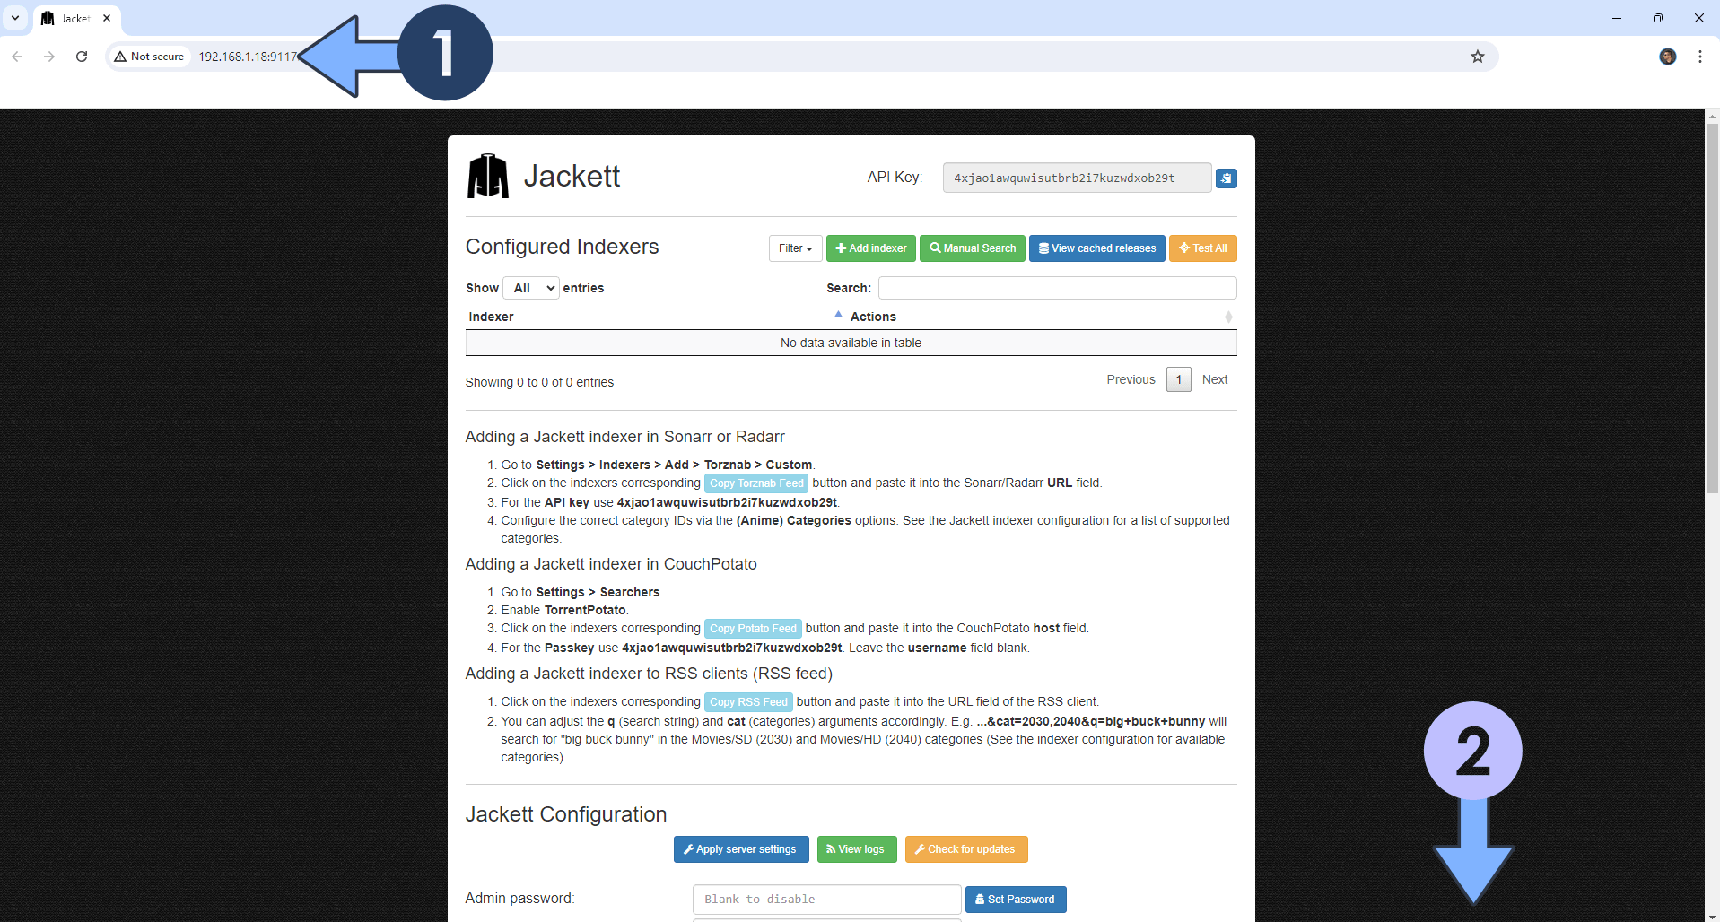Open Manual Search
Viewport: 1720px width, 922px height.
pyautogui.click(x=973, y=248)
